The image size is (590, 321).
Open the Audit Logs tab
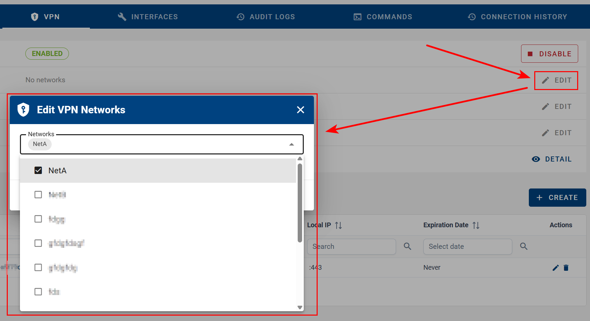tap(266, 17)
